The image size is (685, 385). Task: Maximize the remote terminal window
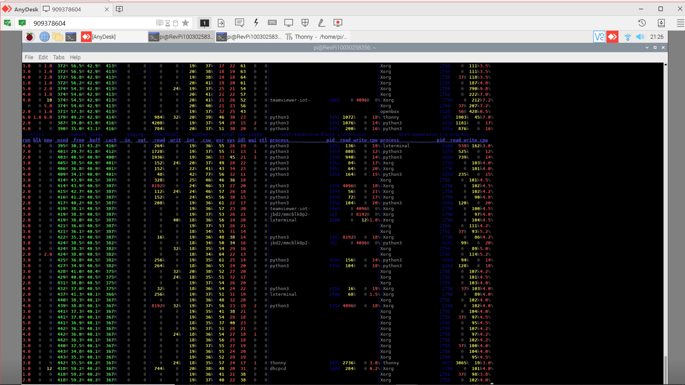(x=655, y=47)
